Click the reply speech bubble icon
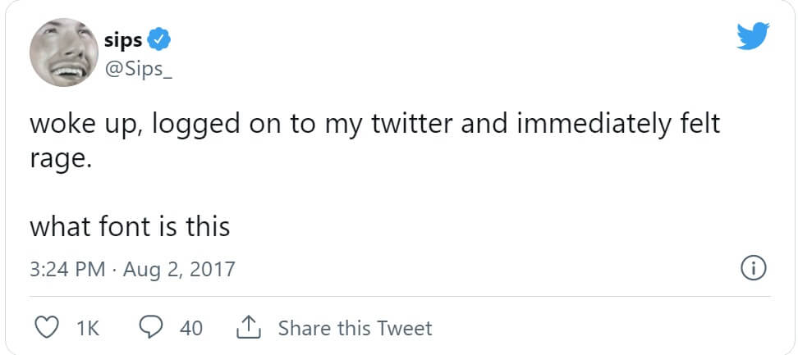The image size is (798, 355). [150, 328]
